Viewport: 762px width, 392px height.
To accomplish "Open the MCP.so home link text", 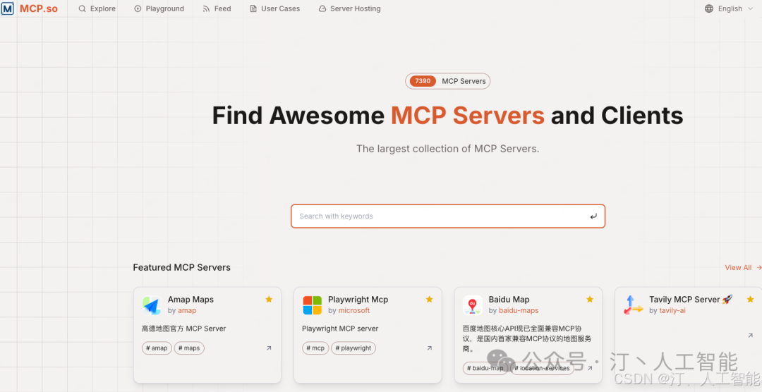I will (x=38, y=8).
